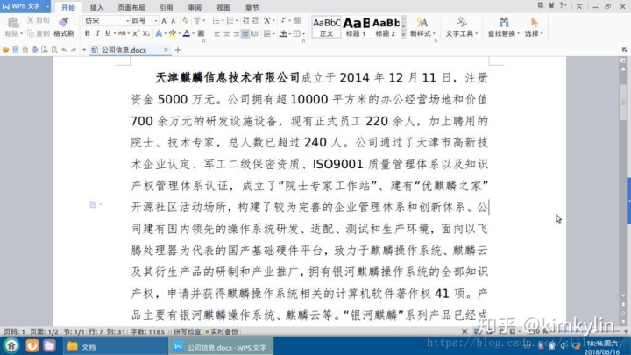The width and height of the screenshot is (631, 355).
Task: Click the bulleted list icon
Action: click(x=216, y=20)
